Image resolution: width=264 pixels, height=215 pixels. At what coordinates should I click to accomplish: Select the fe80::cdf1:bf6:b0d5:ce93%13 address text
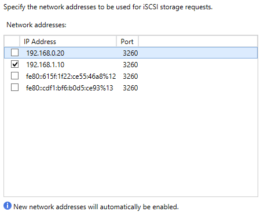click(x=69, y=88)
